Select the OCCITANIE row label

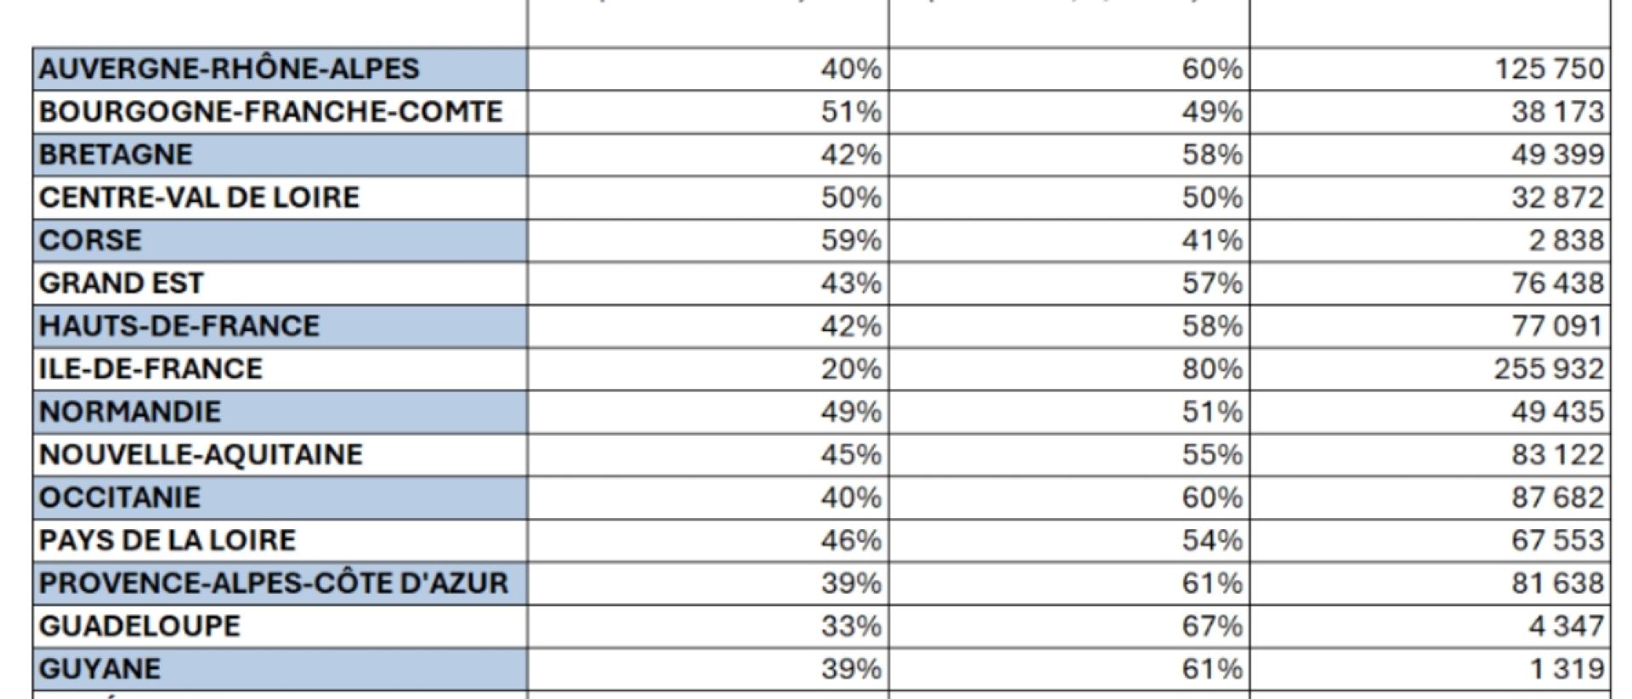point(120,498)
